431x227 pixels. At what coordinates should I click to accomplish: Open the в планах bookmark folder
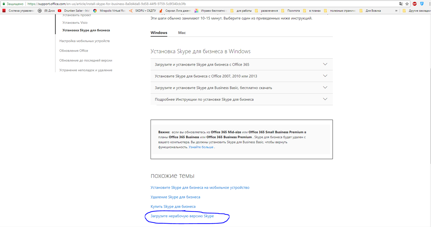[x=312, y=11]
